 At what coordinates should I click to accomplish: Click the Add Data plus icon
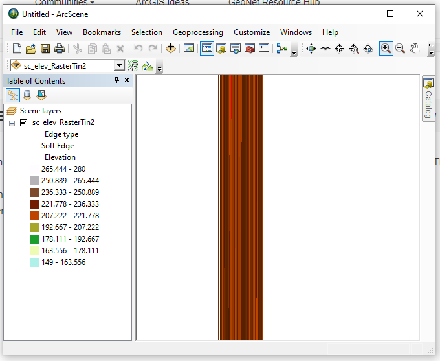pyautogui.click(x=171, y=49)
